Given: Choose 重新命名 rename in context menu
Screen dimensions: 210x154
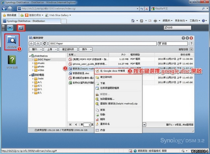Looking at the screenshot, I should pos(119,124).
